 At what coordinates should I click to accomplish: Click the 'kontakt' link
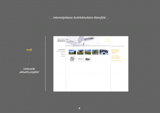[113, 46]
